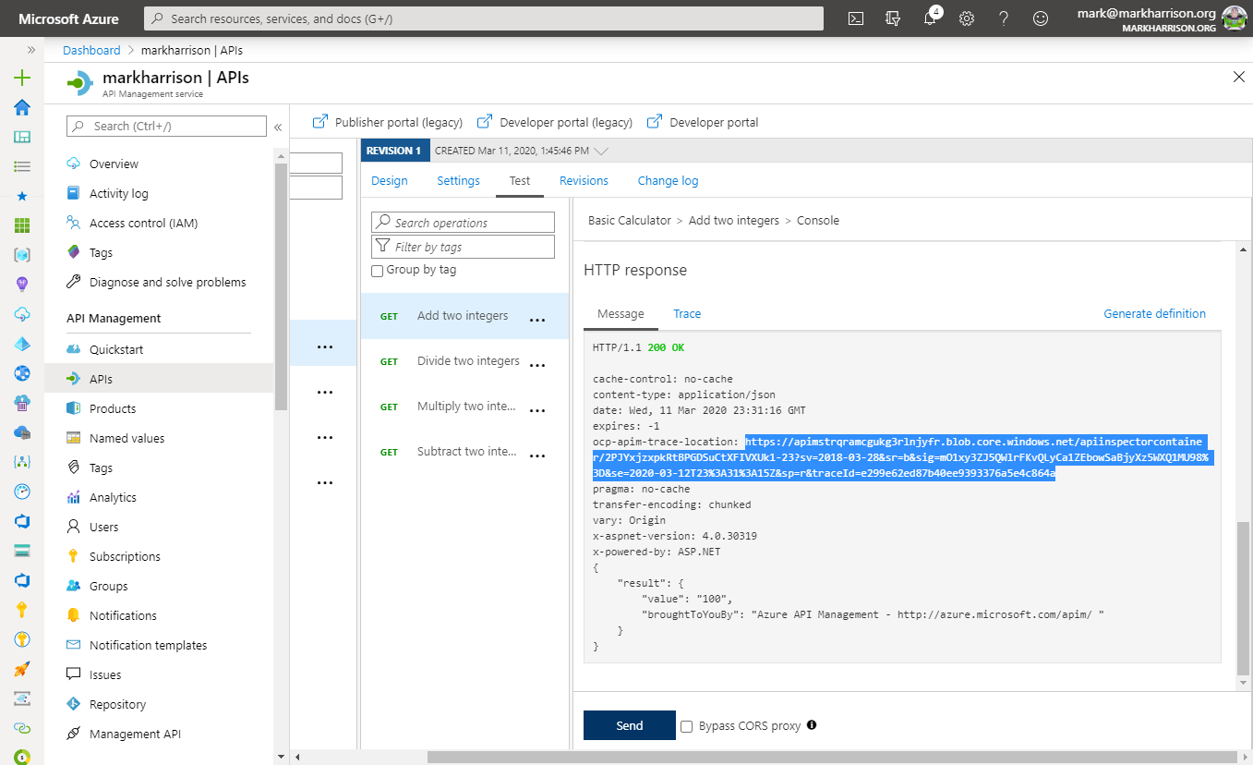
Task: Select Create a resource plus icon
Action: coord(20,78)
